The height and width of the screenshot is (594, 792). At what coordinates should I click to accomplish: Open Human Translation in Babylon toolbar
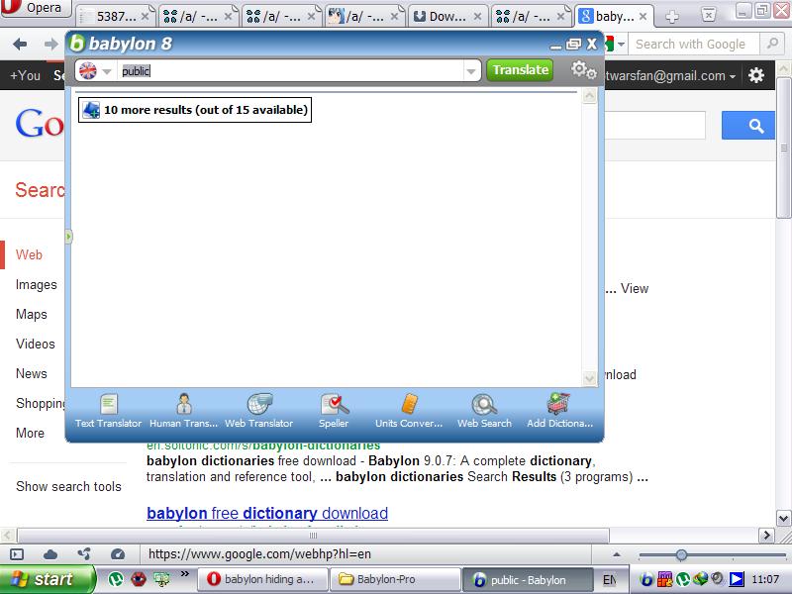point(183,411)
